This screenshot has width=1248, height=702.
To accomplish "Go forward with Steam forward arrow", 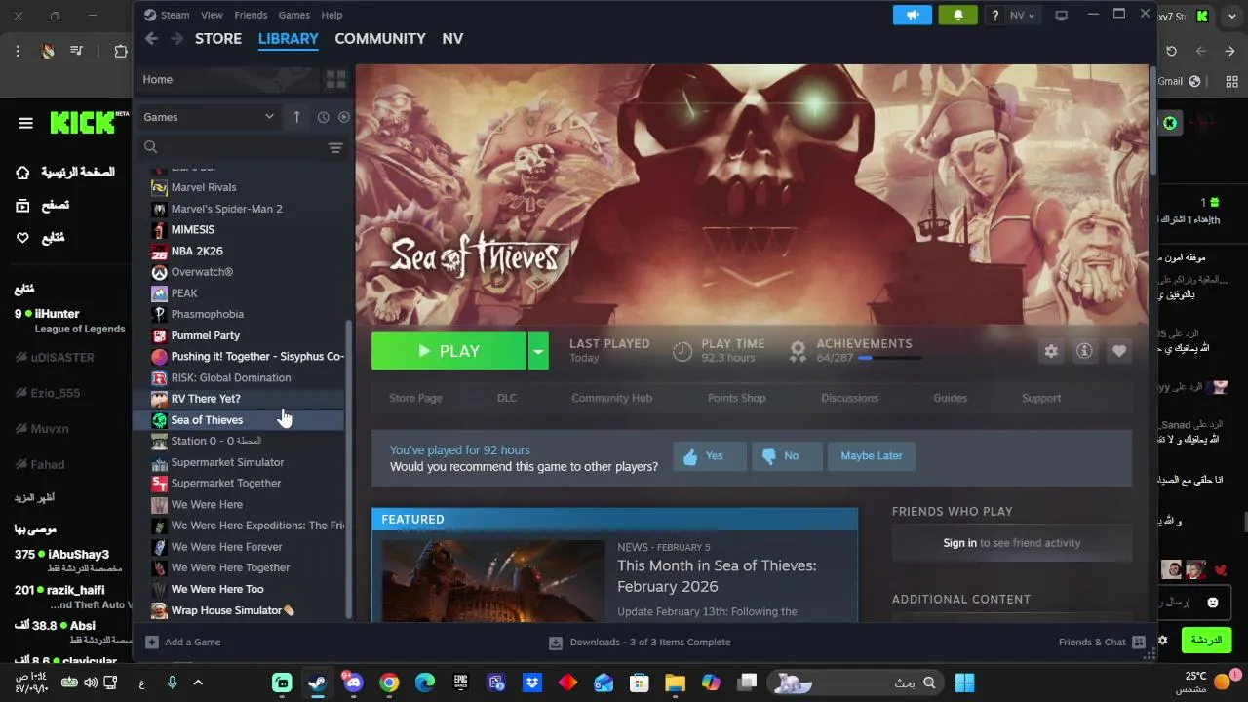I will point(176,38).
